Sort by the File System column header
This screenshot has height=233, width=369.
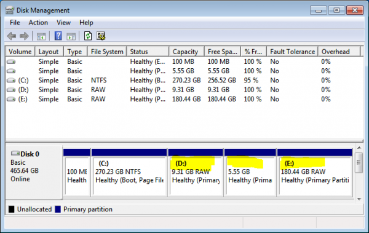click(x=107, y=52)
